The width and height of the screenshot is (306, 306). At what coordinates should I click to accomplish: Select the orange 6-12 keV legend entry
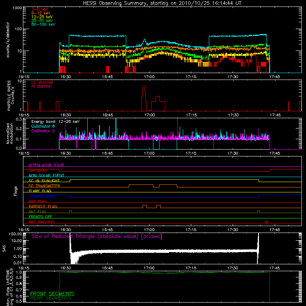coord(41,13)
